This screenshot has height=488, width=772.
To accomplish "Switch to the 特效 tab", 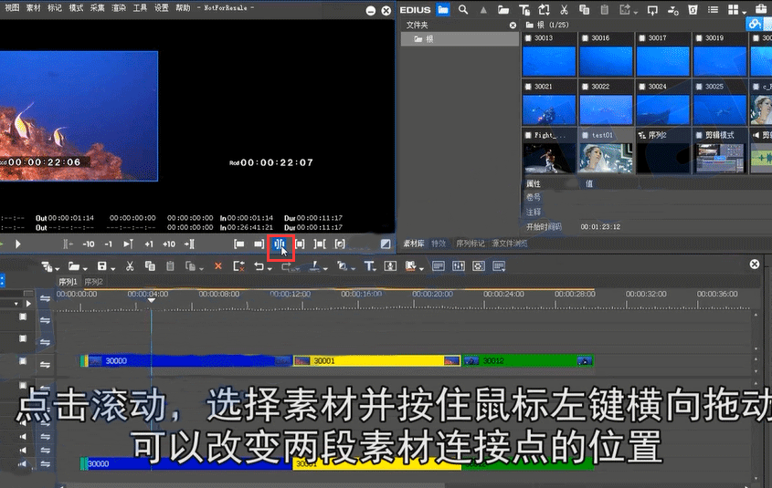I will click(x=439, y=244).
